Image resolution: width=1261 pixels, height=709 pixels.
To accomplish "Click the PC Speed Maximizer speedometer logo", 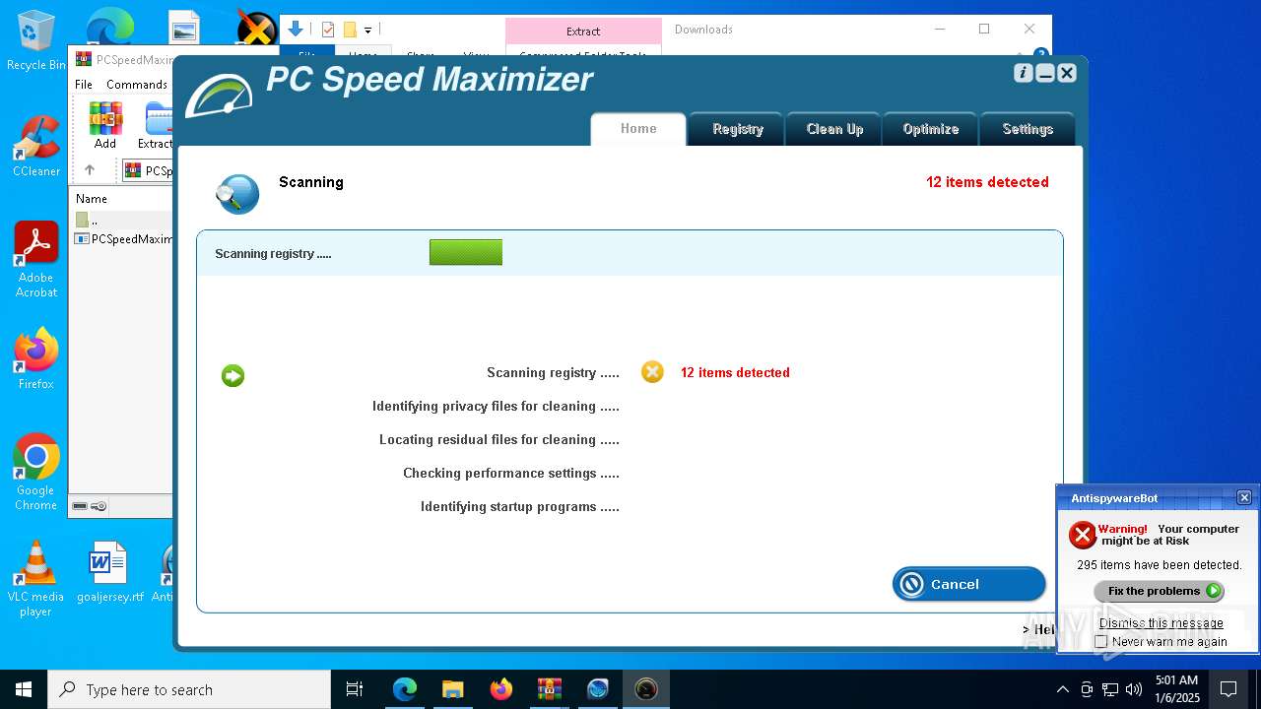I will click(x=220, y=96).
